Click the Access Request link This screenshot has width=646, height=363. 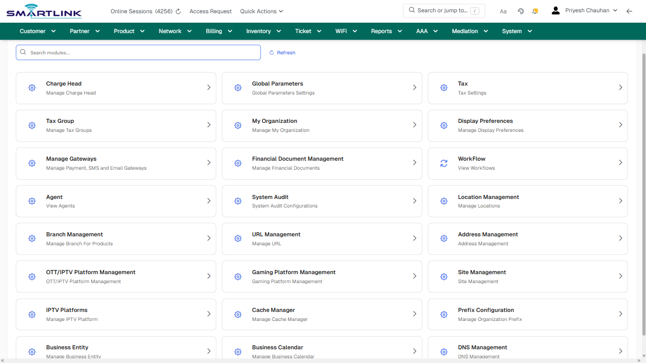210,11
